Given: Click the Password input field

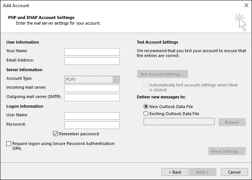Looking at the screenshot, I should click(x=92, y=125).
